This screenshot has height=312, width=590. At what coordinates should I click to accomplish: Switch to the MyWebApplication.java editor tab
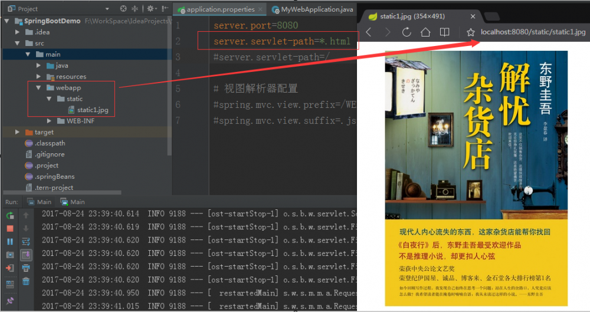[x=313, y=9]
